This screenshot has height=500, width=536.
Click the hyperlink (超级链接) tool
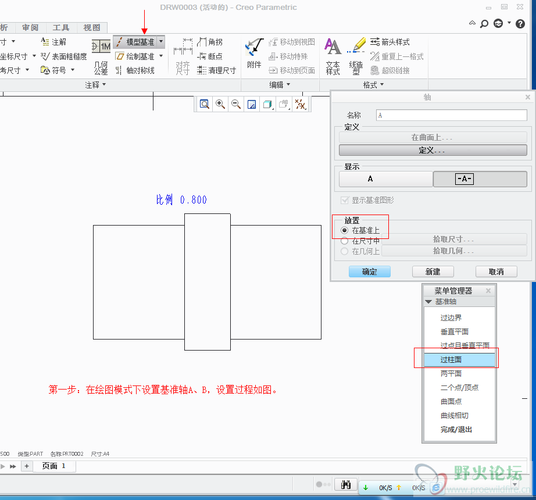390,70
